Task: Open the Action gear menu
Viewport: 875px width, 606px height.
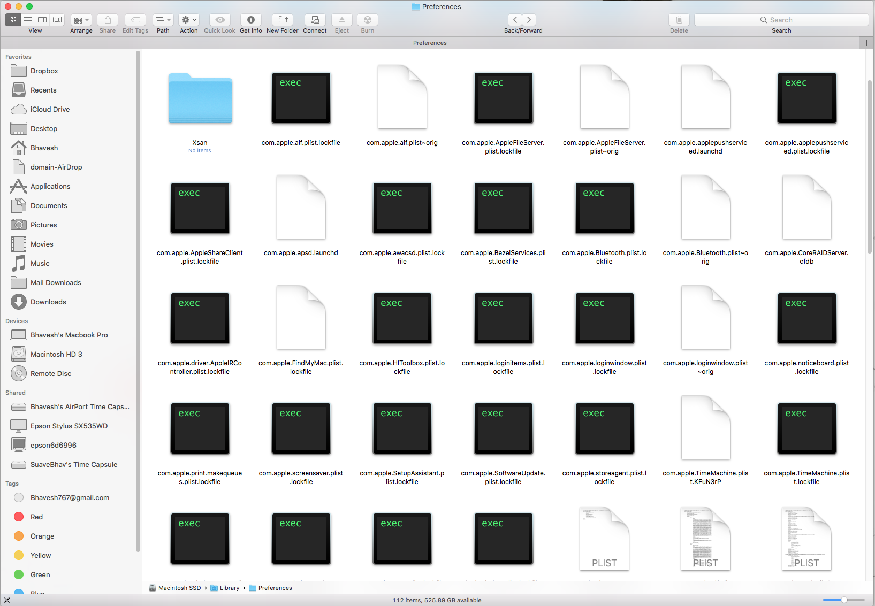Action: (x=189, y=20)
